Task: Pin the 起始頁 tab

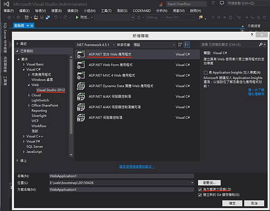Action: point(27,26)
